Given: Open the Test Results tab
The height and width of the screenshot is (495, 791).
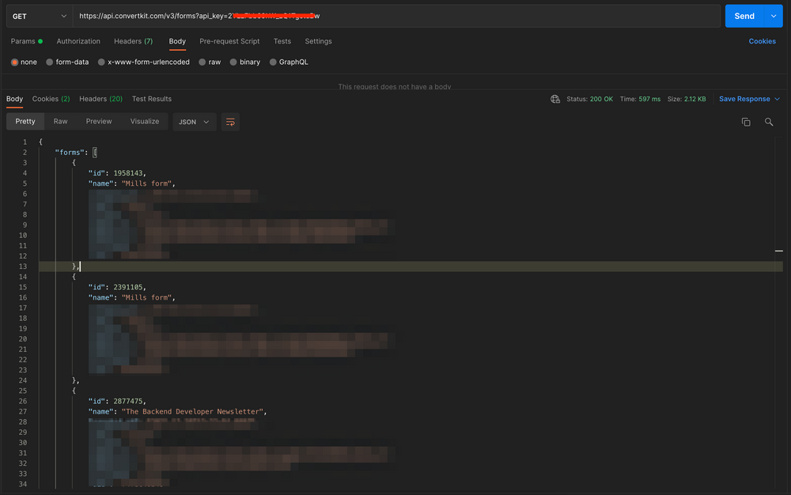Looking at the screenshot, I should pos(151,99).
